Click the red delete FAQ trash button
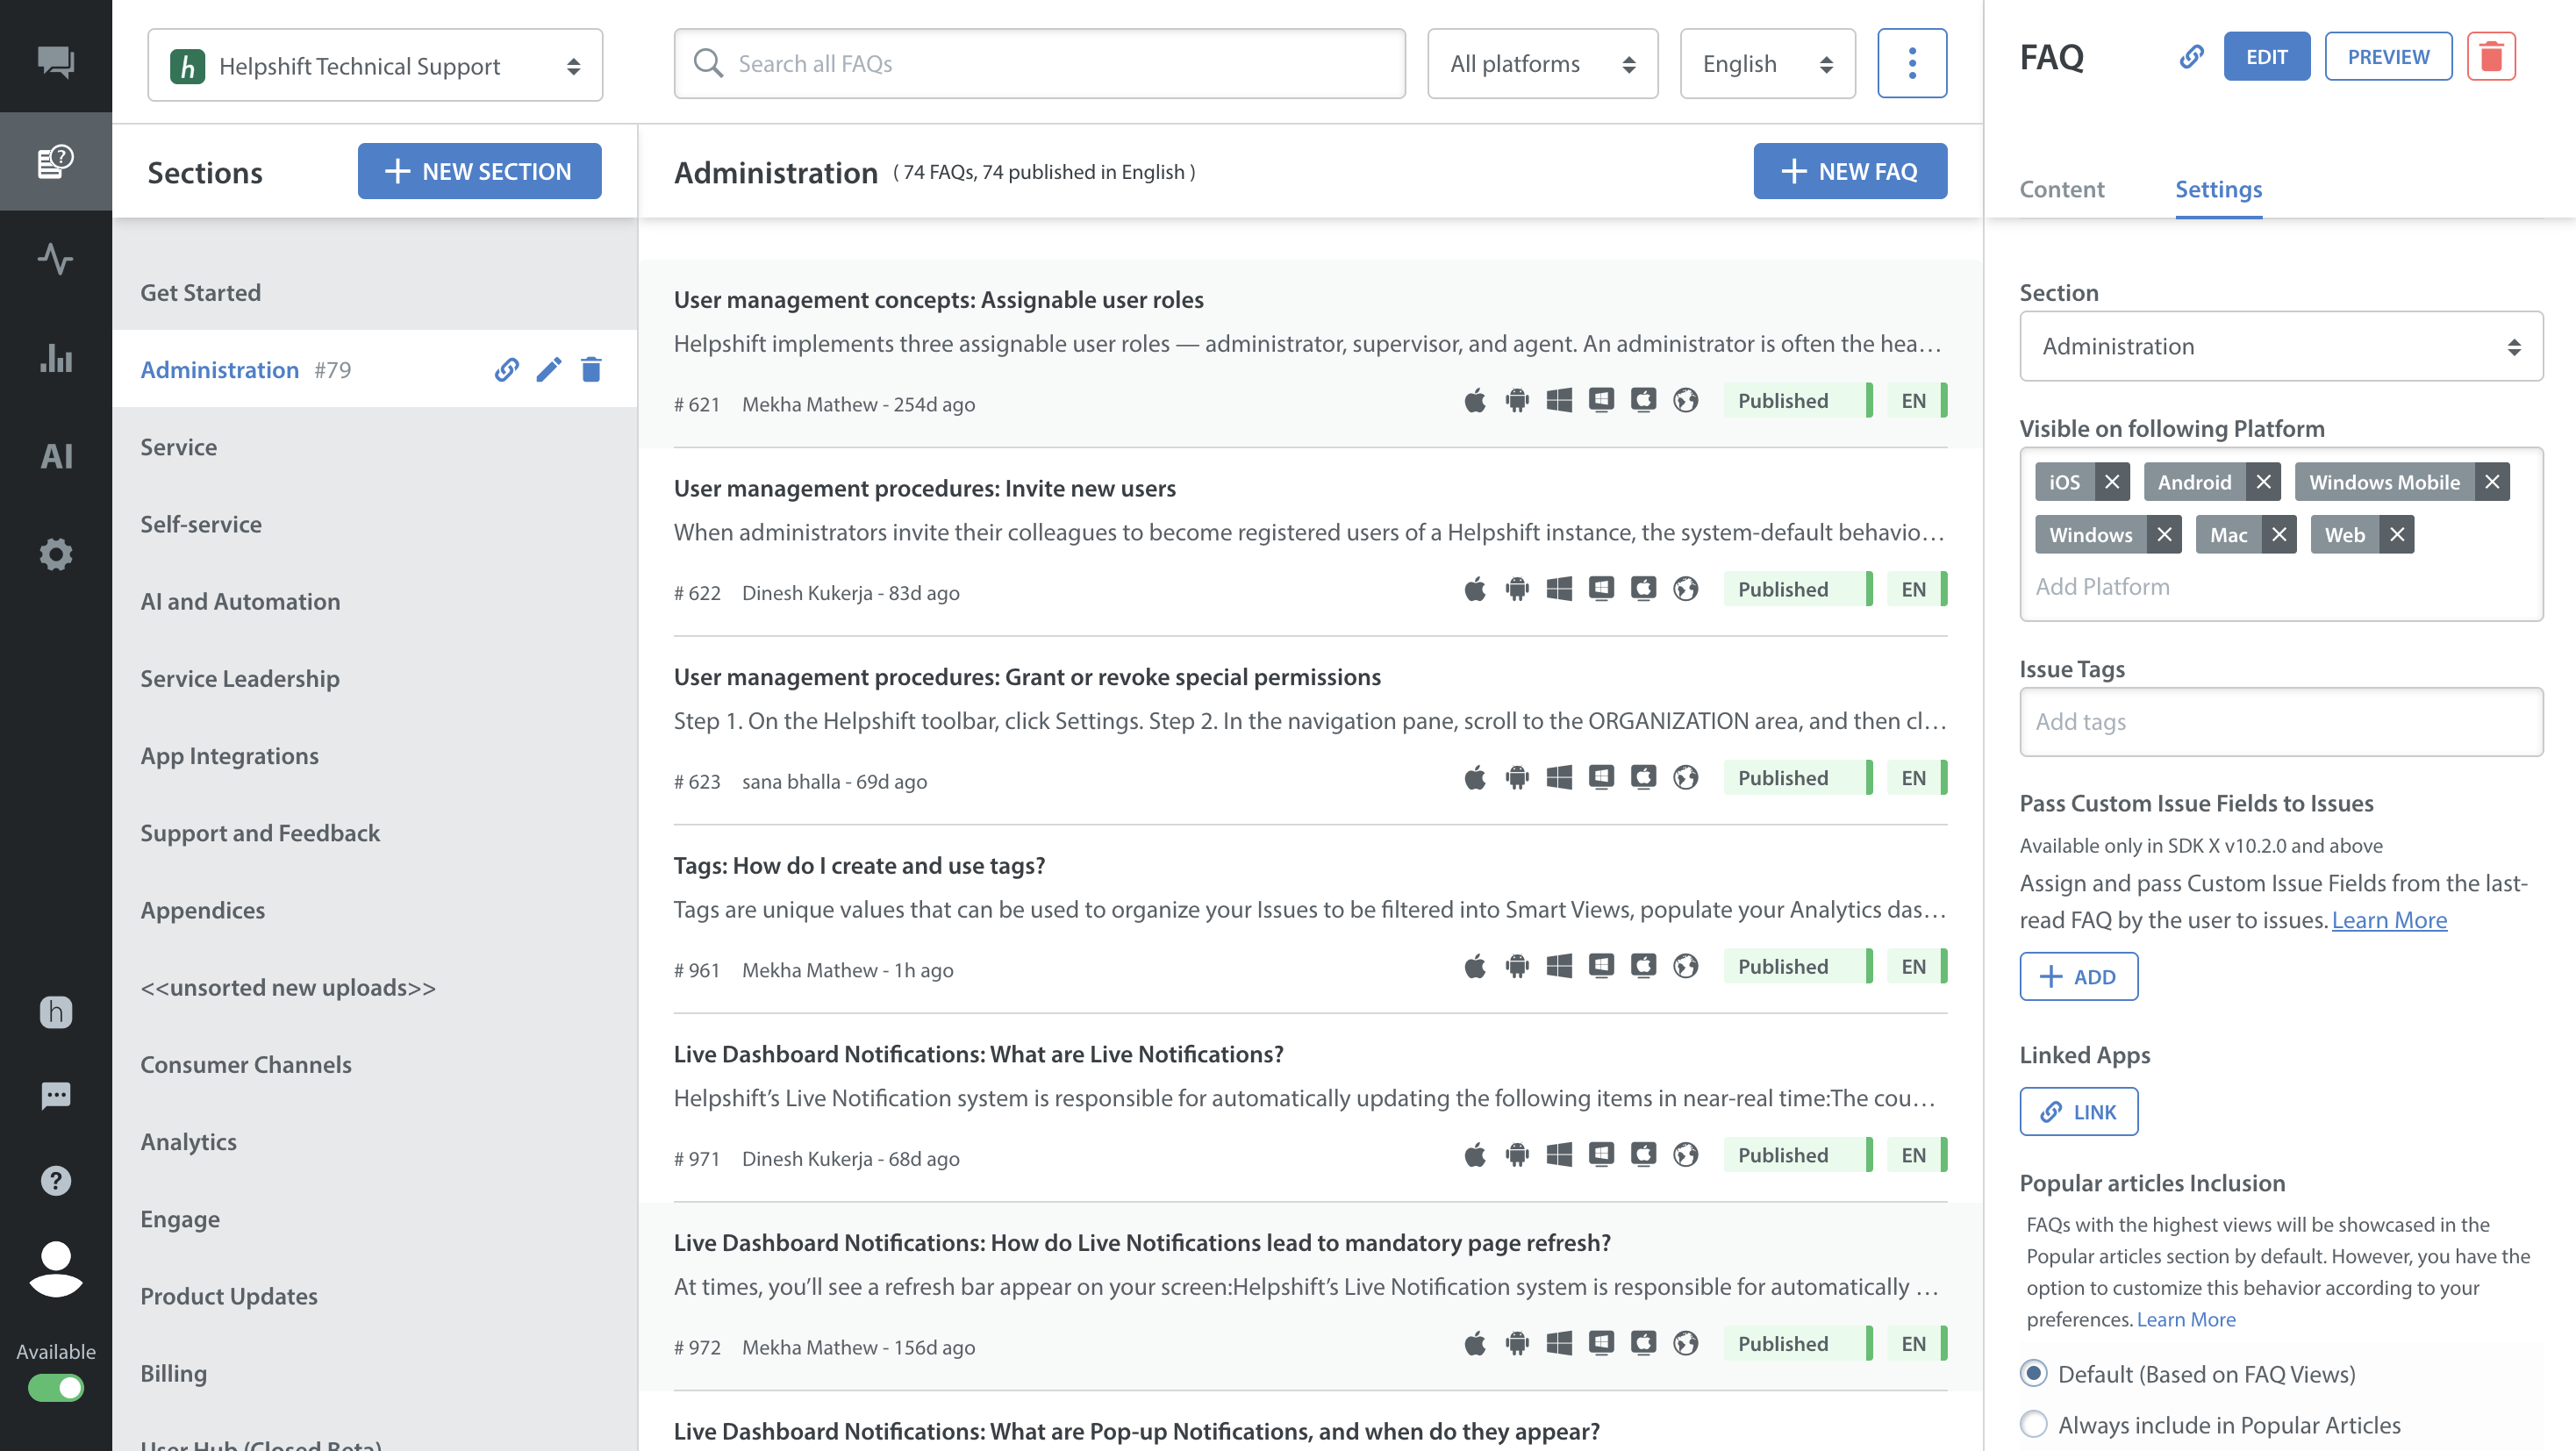This screenshot has width=2576, height=1451. click(2490, 57)
